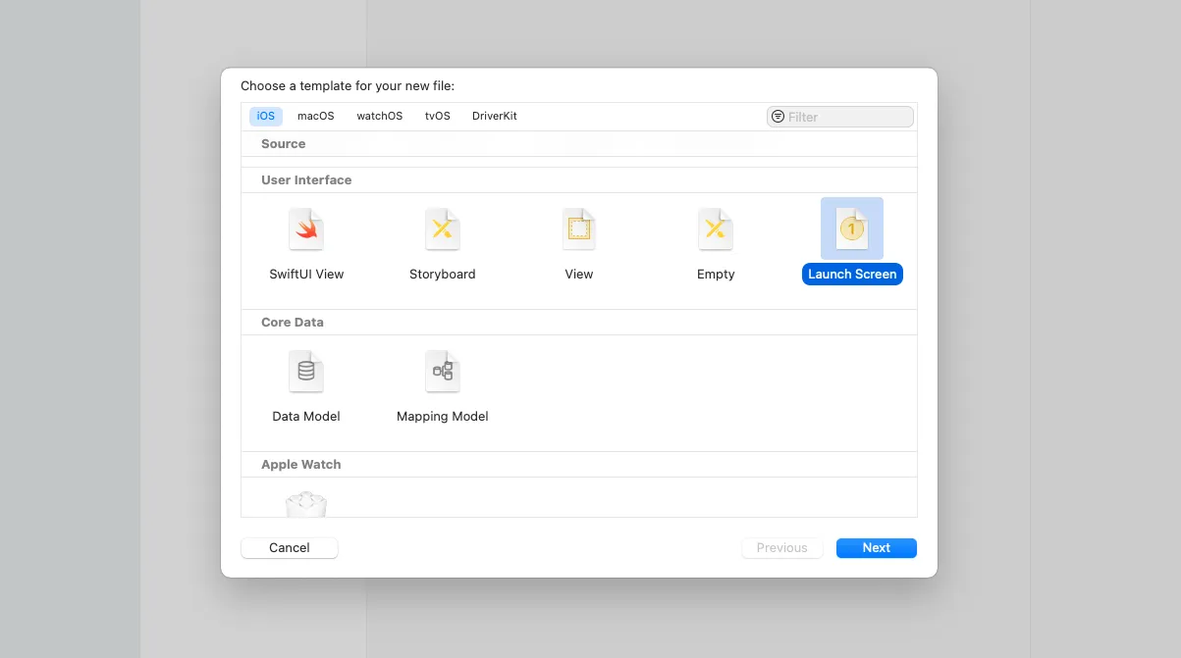Select the Mapping Model template icon
Viewport: 1181px width, 658px height.
coord(442,372)
